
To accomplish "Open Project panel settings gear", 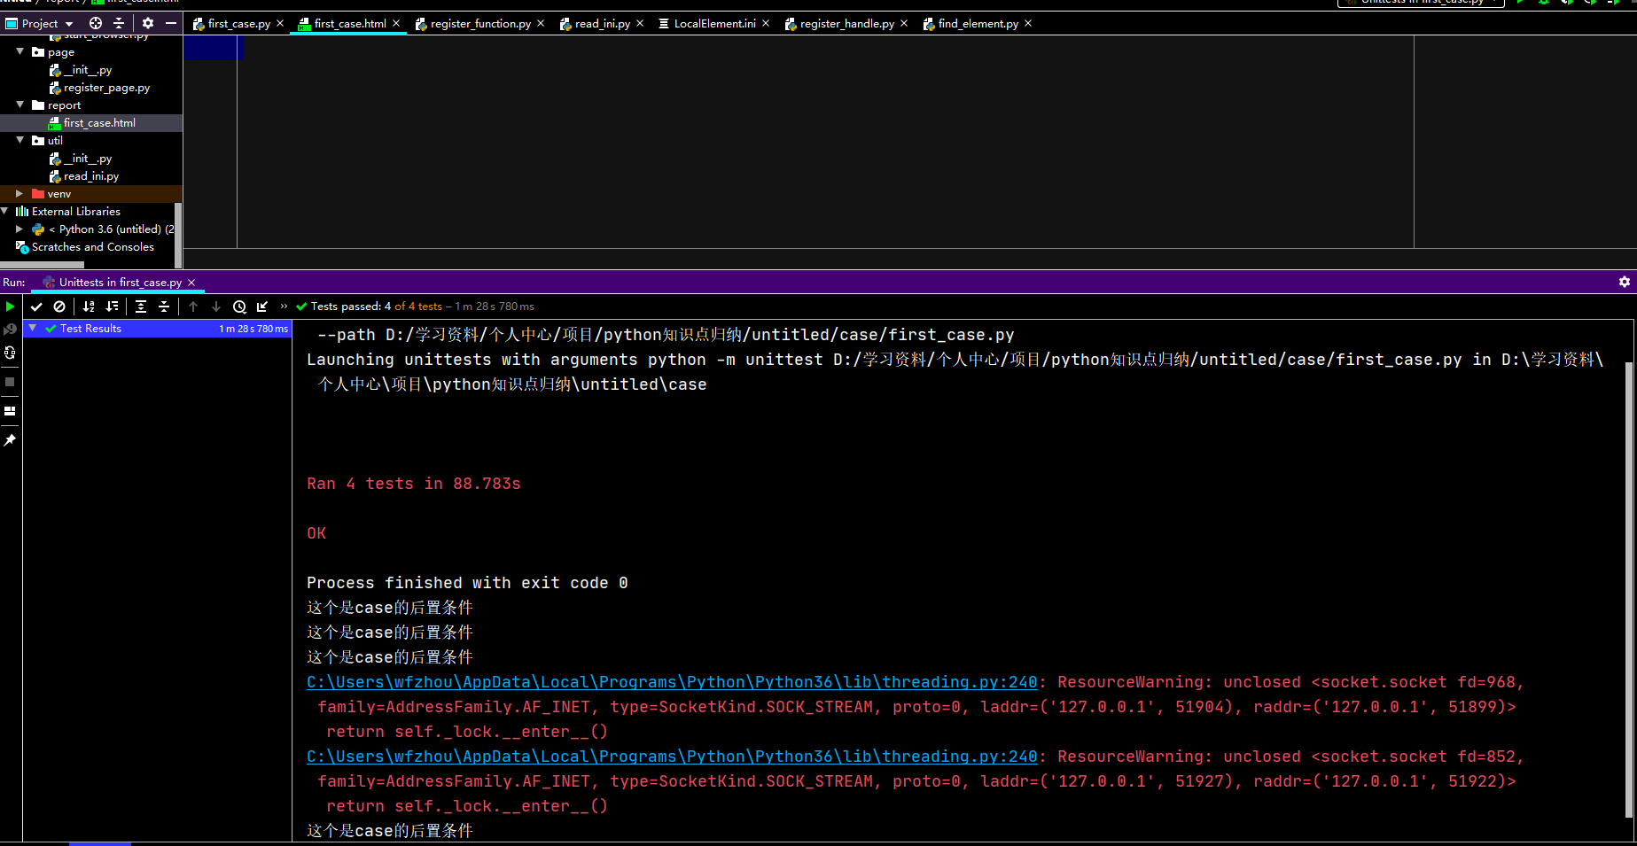I will 148,23.
